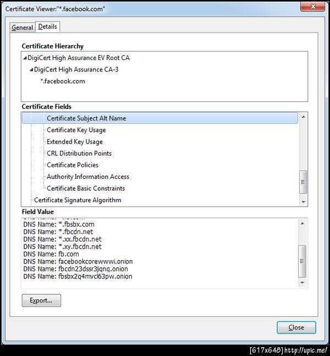The height and width of the screenshot is (356, 330).
Task: Select Authority Information Access field
Action: [88, 177]
